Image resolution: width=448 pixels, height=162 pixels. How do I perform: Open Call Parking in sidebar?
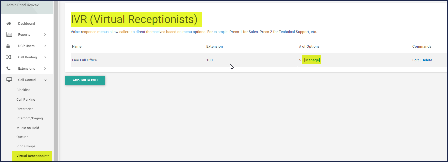(x=26, y=99)
